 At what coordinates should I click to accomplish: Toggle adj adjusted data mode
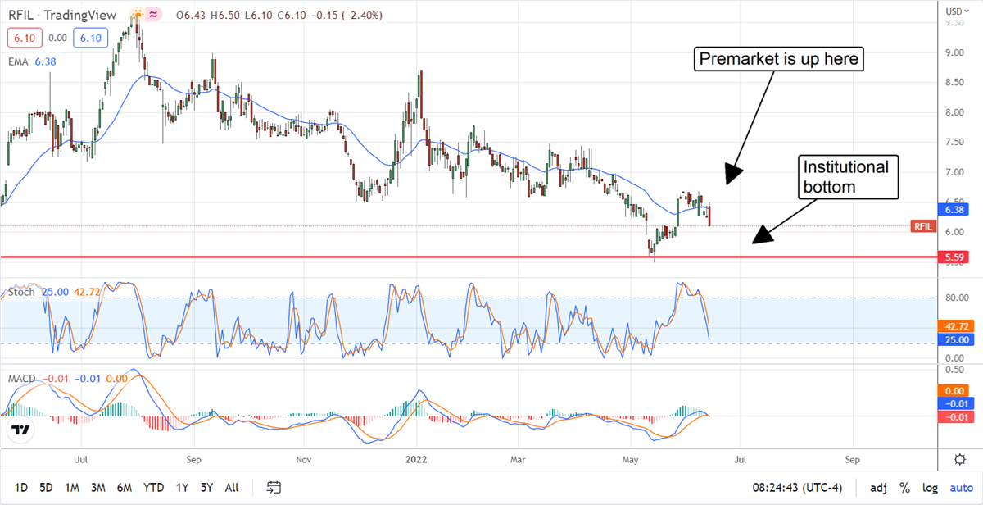pyautogui.click(x=878, y=488)
